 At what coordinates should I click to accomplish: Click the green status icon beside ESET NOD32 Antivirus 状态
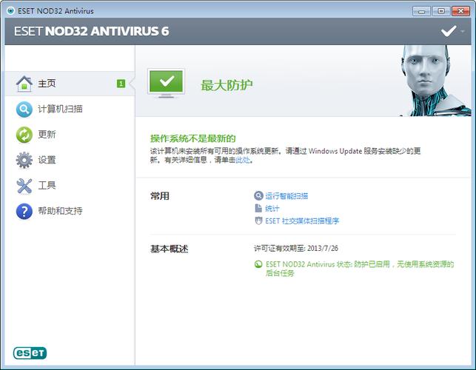[x=258, y=264]
